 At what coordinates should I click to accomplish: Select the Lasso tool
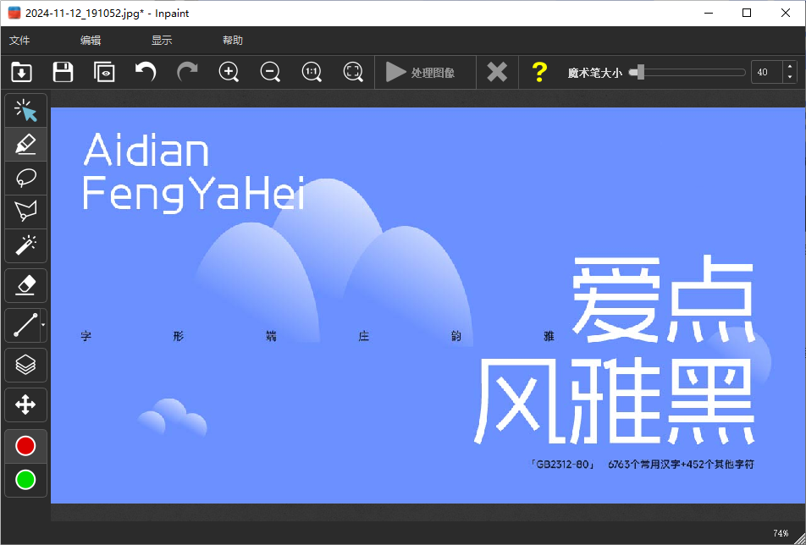pyautogui.click(x=25, y=178)
